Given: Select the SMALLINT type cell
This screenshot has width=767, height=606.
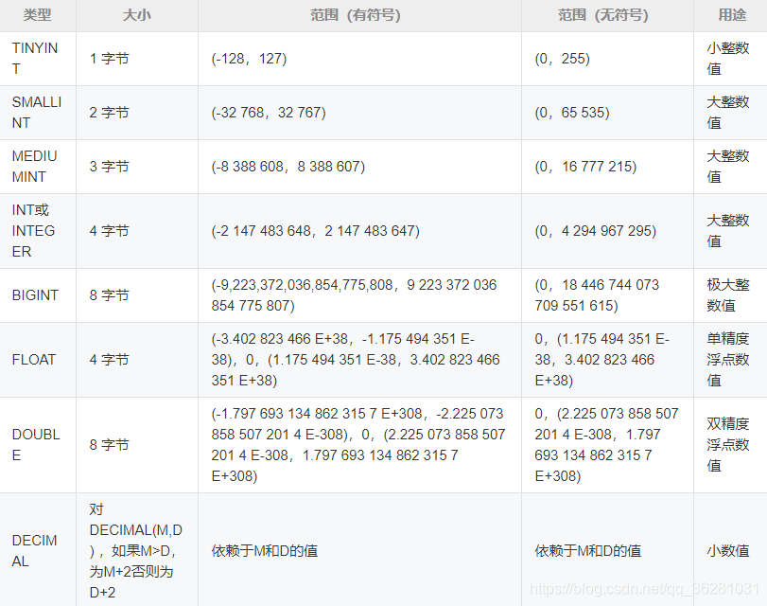Looking at the screenshot, I should point(37,112).
